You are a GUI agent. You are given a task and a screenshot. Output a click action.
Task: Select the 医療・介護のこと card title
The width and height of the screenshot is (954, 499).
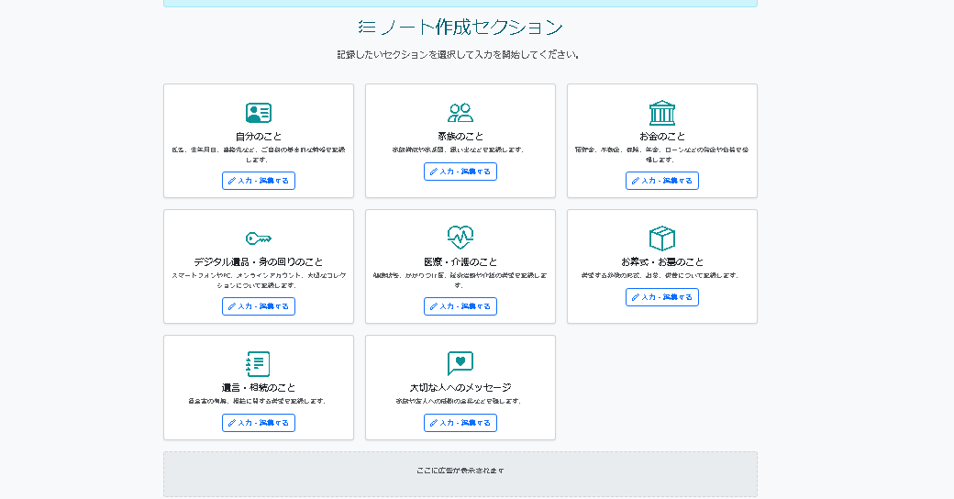coord(460,261)
